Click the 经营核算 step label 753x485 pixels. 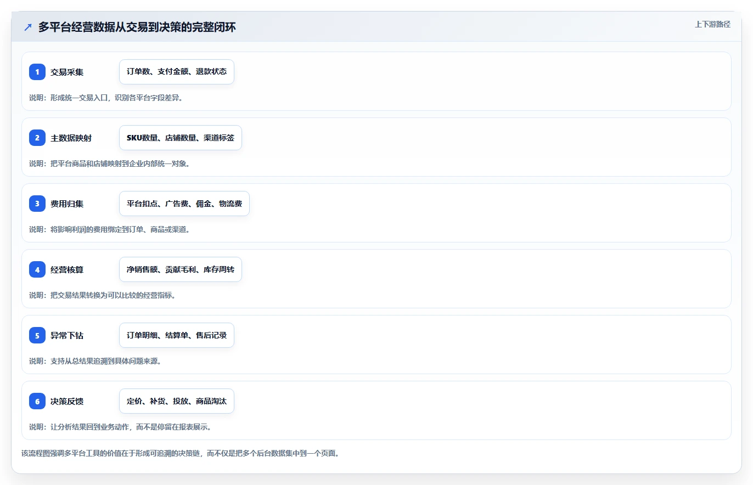tap(67, 269)
